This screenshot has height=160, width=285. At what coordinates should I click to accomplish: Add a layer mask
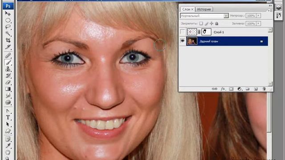[231, 89]
